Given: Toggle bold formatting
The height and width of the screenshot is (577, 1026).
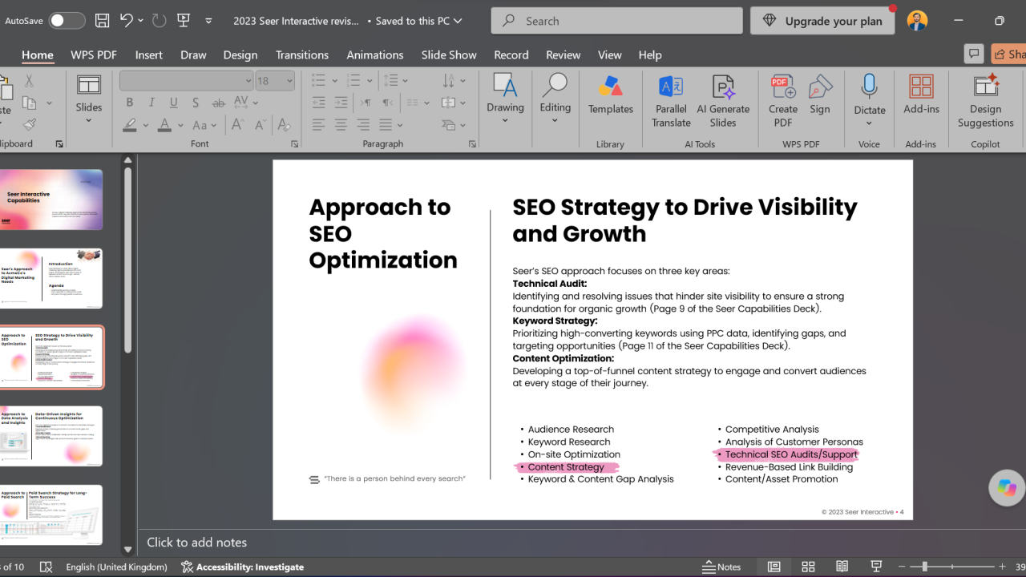Looking at the screenshot, I should tap(129, 103).
